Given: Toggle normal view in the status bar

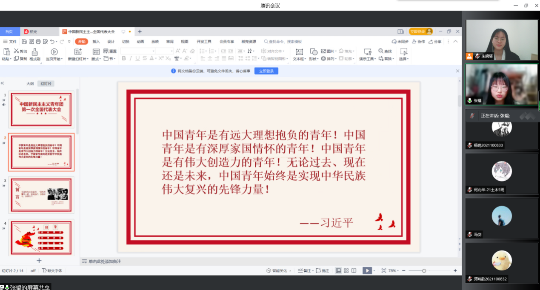Looking at the screenshot, I should (338, 270).
